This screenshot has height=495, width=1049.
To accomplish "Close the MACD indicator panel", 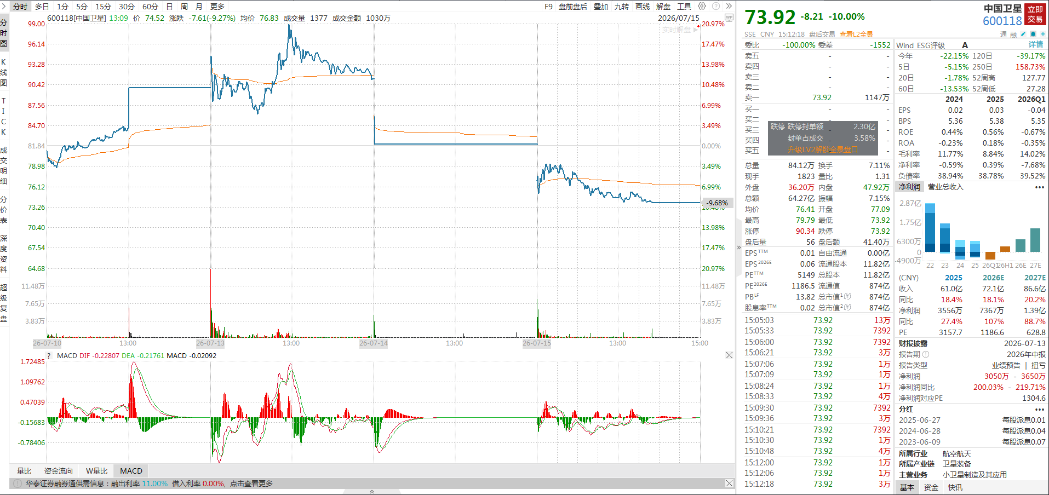I will (x=729, y=355).
